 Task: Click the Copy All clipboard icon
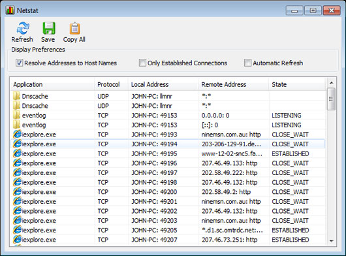pyautogui.click(x=75, y=28)
